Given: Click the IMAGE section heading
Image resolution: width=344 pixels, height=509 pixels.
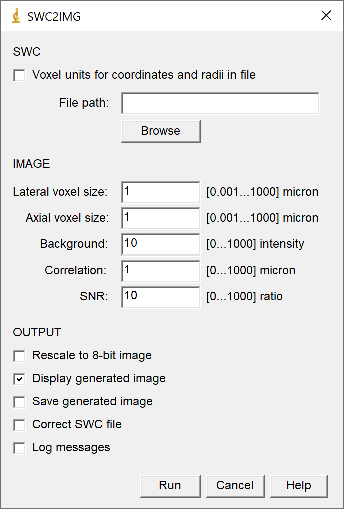Looking at the screenshot, I should coord(32,164).
